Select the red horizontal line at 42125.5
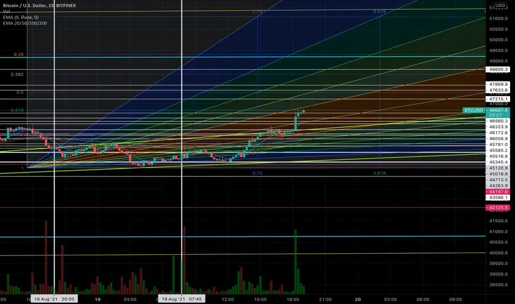 (x=243, y=207)
